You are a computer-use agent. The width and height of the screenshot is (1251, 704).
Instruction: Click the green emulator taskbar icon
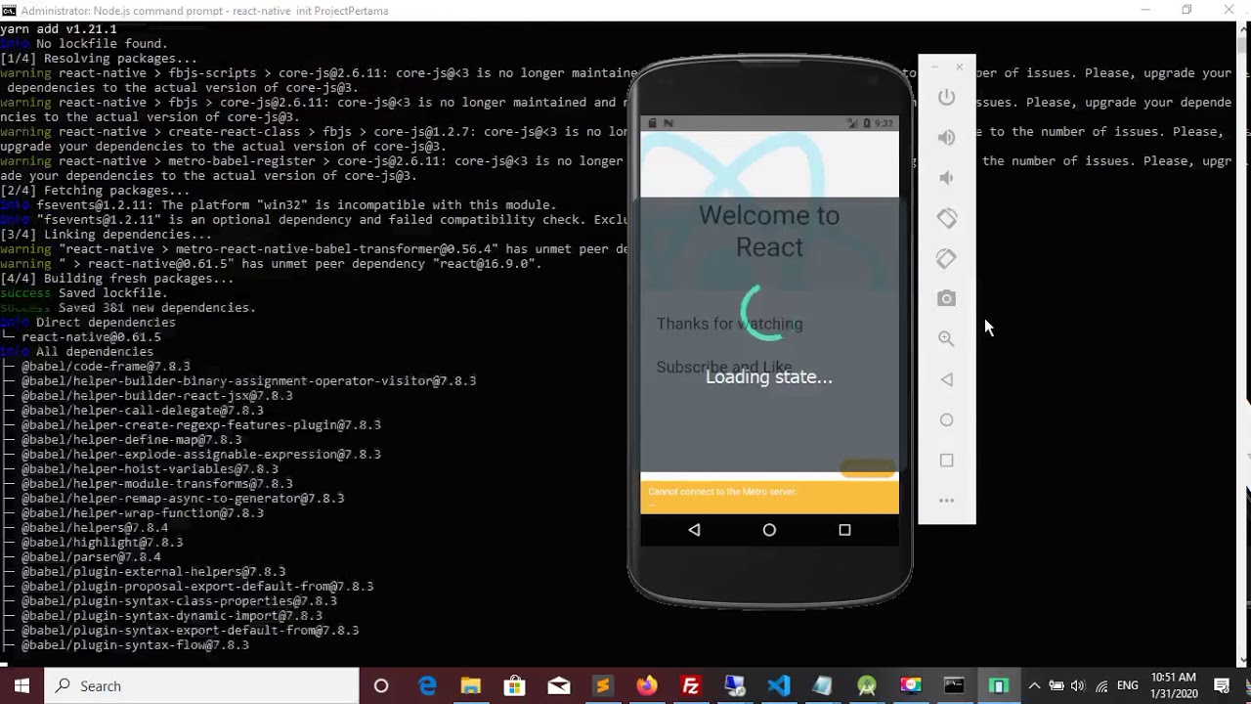coord(998,685)
